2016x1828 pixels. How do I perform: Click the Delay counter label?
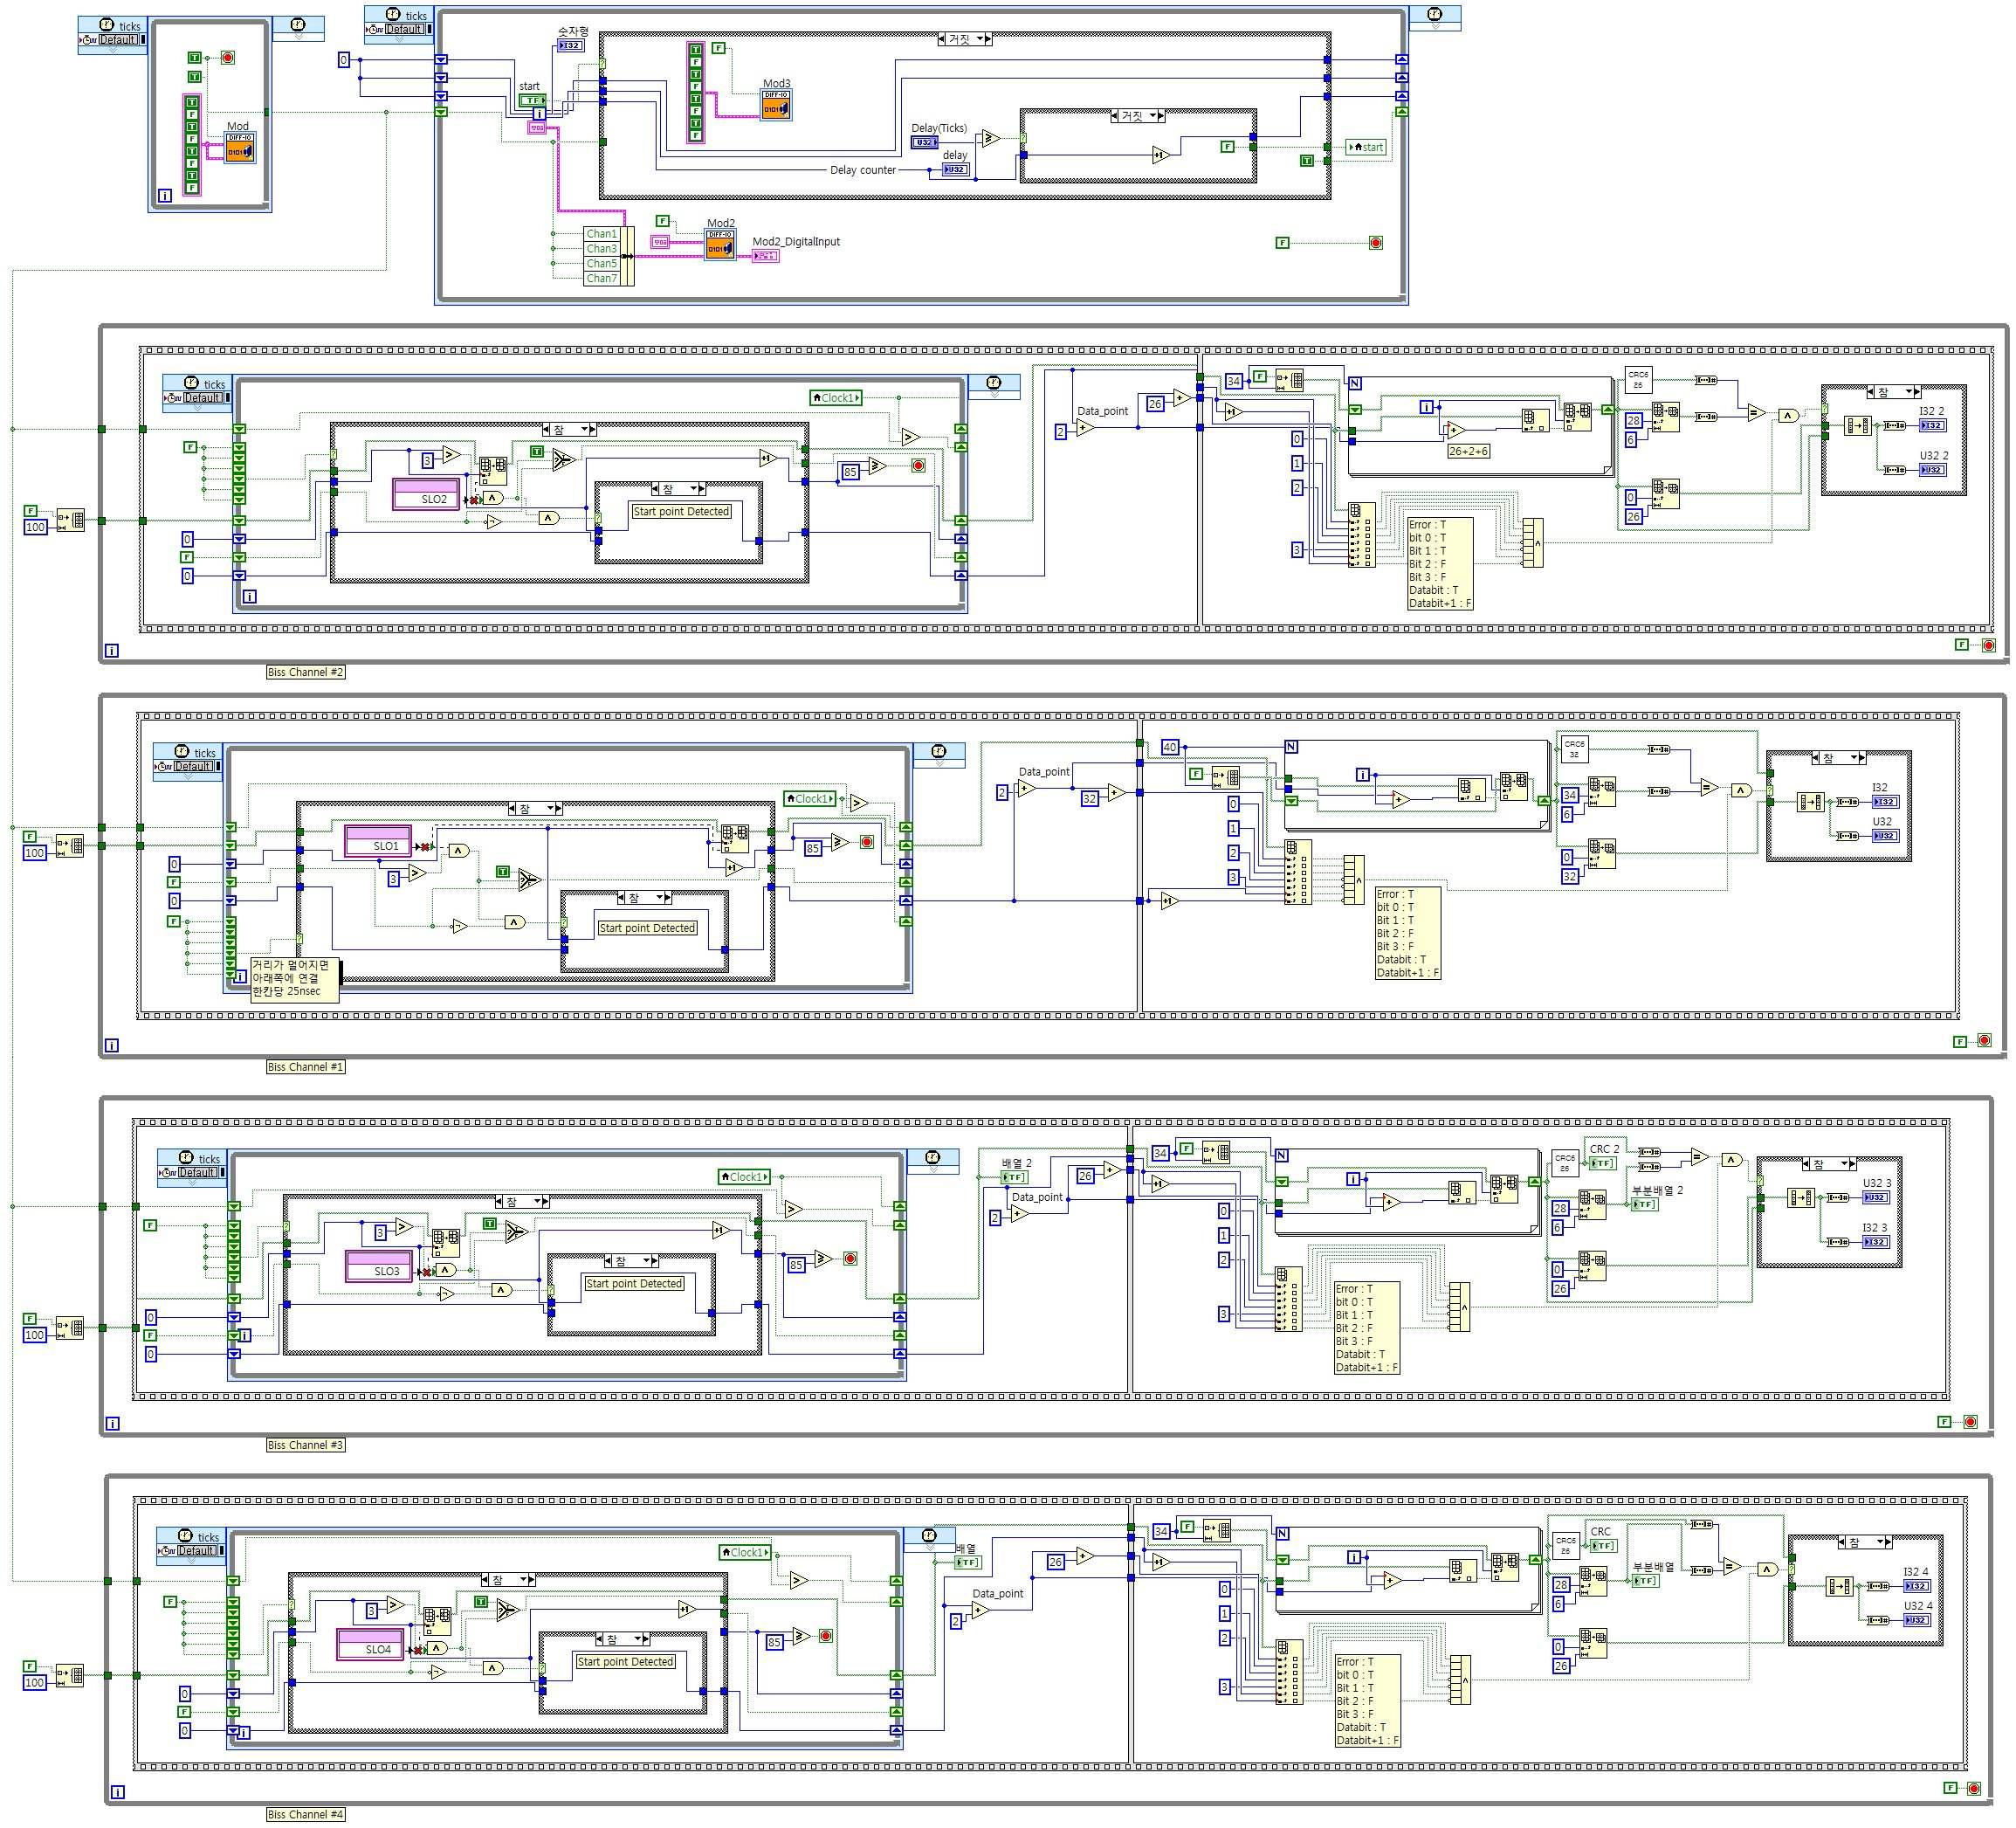click(x=863, y=170)
